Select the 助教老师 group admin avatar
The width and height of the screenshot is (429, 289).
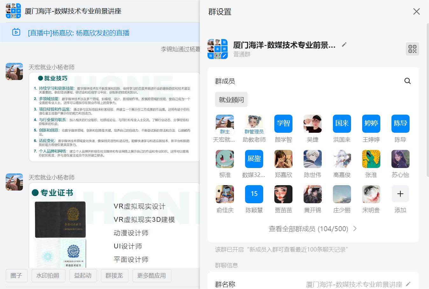(254, 124)
